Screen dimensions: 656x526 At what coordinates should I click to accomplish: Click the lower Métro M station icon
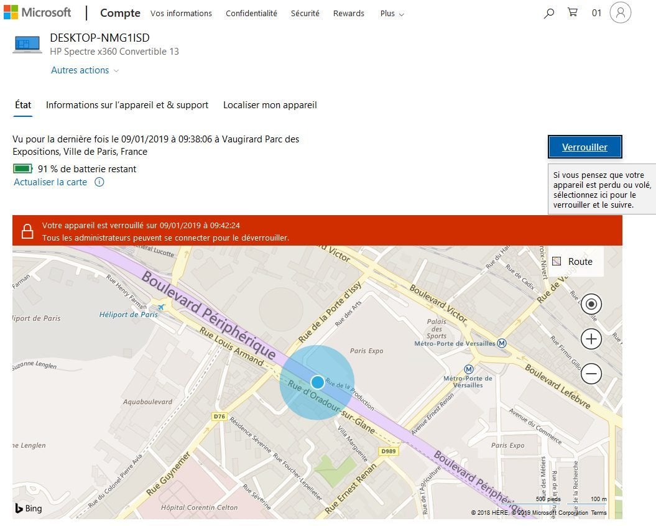[469, 369]
